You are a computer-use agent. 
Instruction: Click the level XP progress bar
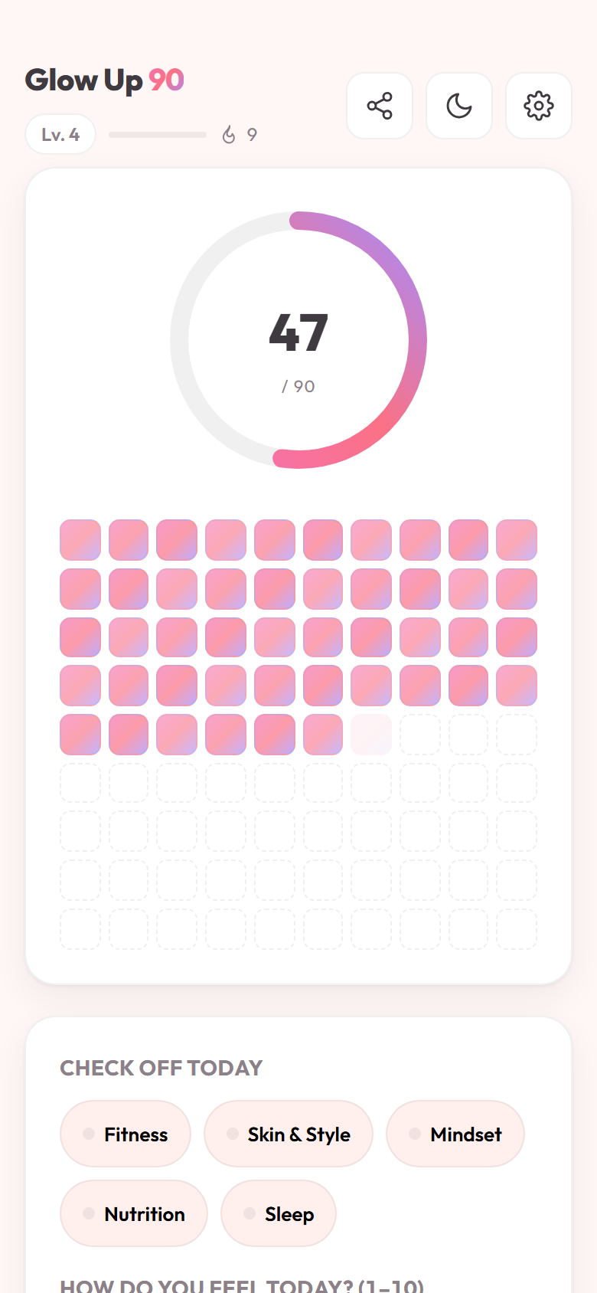[x=158, y=135]
